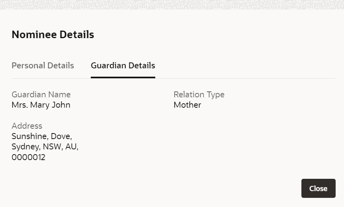Click the postal code 0000012

[x=28, y=157]
